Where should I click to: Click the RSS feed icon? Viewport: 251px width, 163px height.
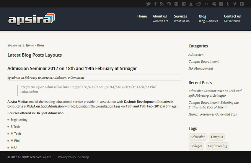(162, 4)
